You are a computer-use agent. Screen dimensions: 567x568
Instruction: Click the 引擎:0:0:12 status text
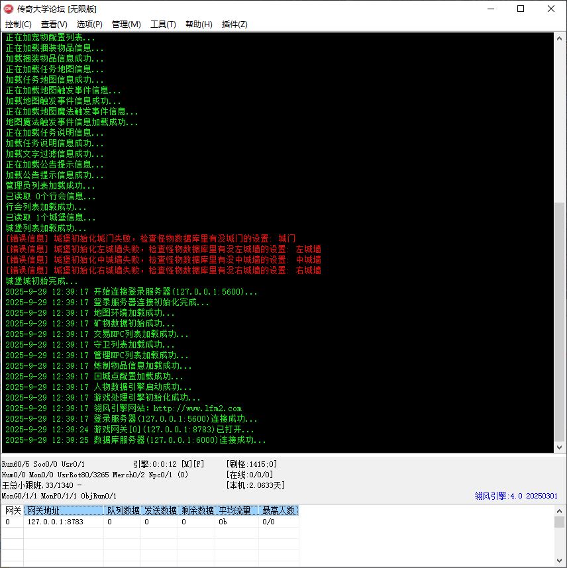pos(155,464)
